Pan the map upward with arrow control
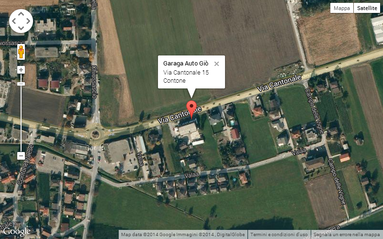This screenshot has height=239, width=383. pos(21,14)
